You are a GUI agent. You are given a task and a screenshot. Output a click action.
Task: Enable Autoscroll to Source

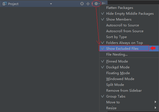(x=129, y=25)
